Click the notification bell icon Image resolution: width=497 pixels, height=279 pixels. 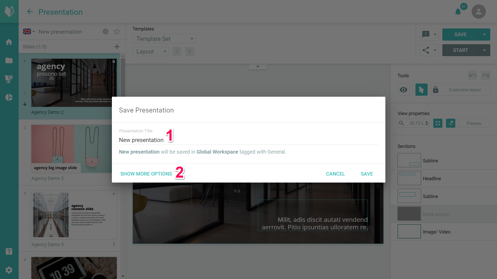click(x=458, y=12)
